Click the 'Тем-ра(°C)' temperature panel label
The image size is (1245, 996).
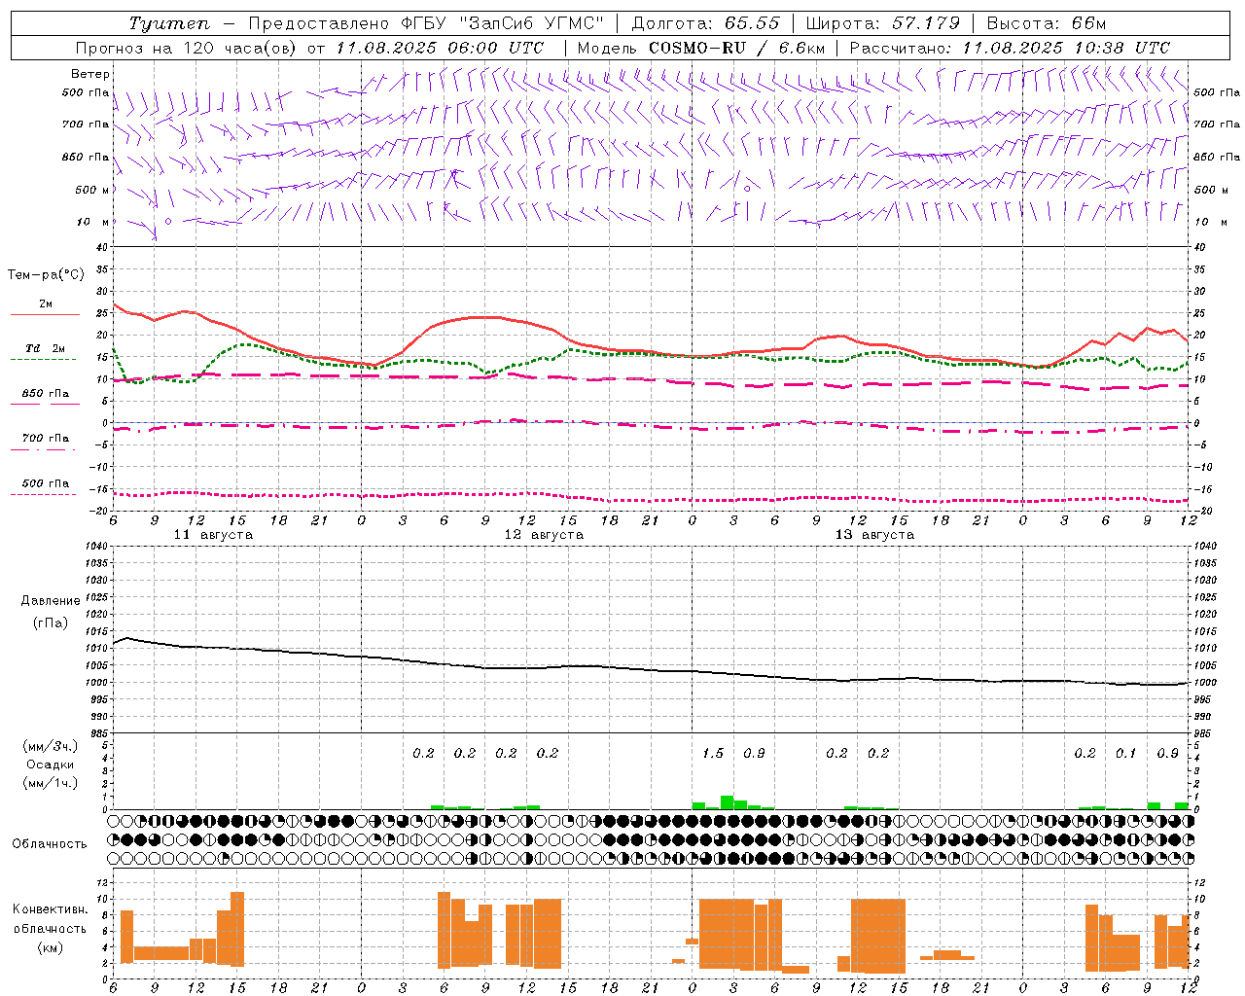tap(46, 275)
